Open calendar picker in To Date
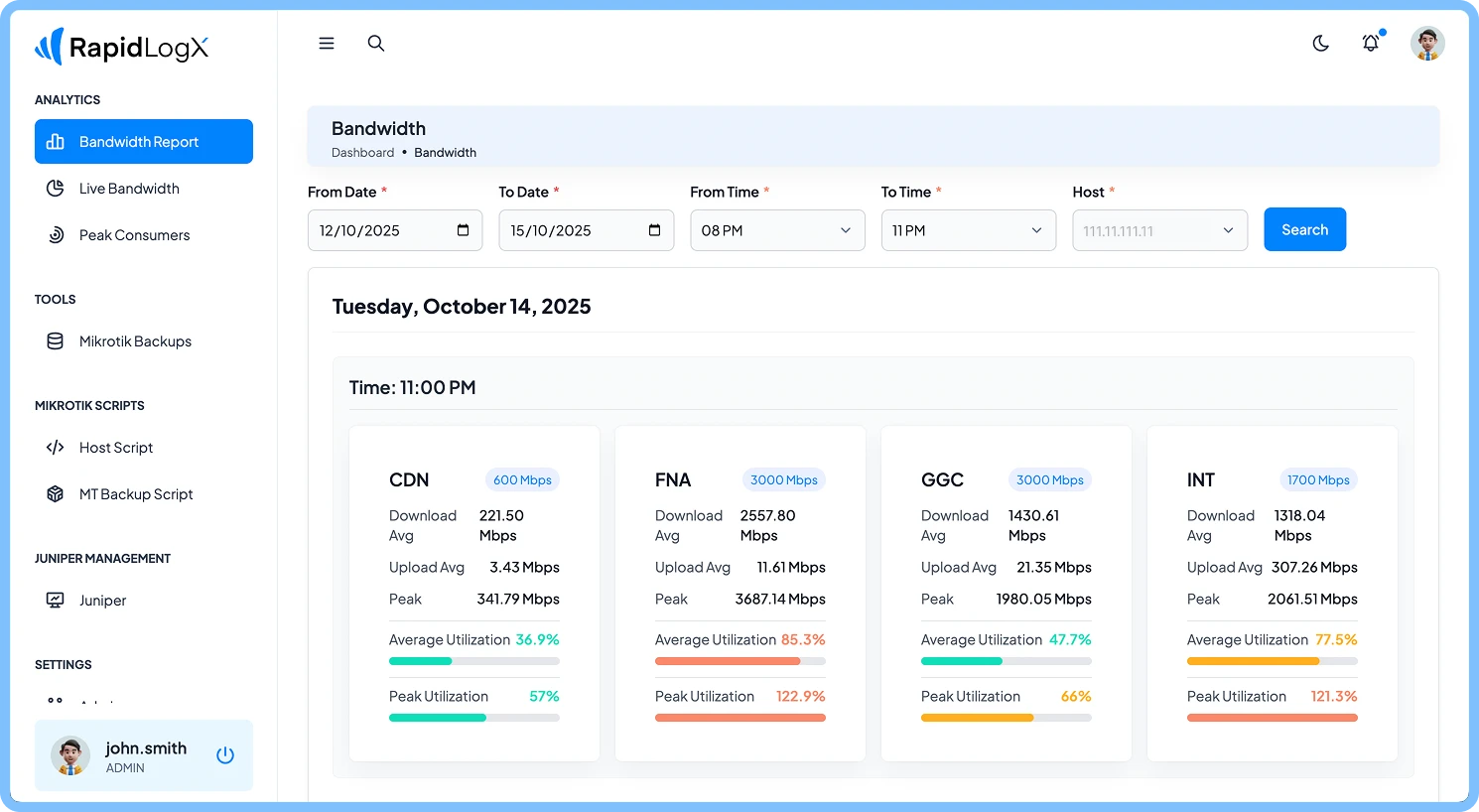The height and width of the screenshot is (812, 1479). pyautogui.click(x=654, y=230)
